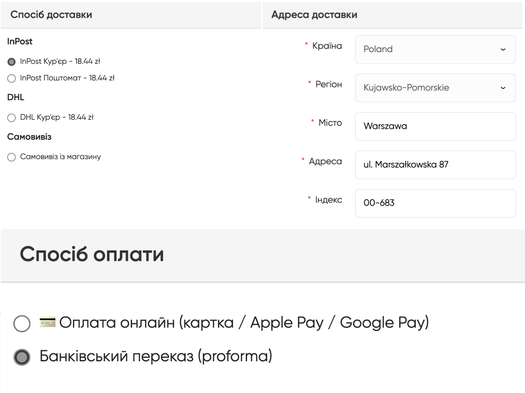This screenshot has height=393, width=525.
Task: Click the InPost Поштомат - 18.44 zł label
Action: [x=67, y=78]
